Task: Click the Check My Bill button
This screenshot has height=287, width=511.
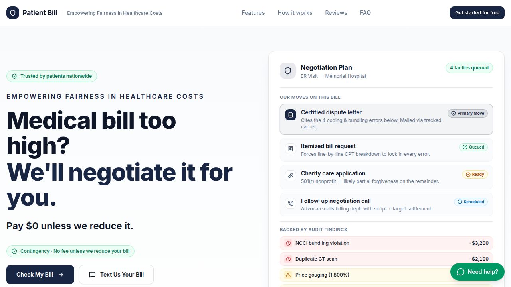Action: click(x=40, y=275)
